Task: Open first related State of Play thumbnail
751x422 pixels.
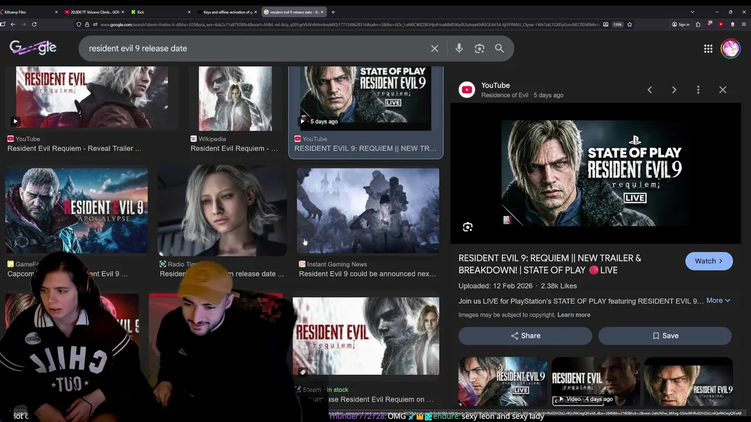Action: pyautogui.click(x=503, y=382)
